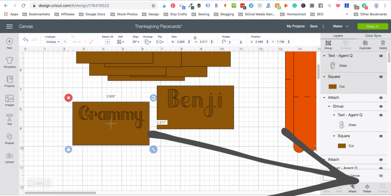Select the Text tool
Viewport: 391px width, 196px height.
(x=9, y=120)
